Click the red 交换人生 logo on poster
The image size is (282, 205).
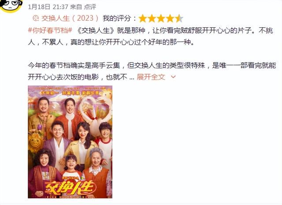pos(70,188)
